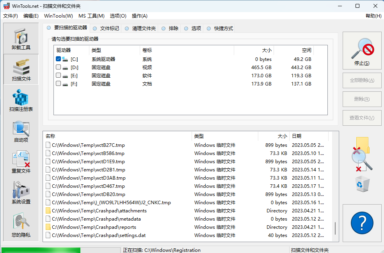Viewport: 384px width, 253px height.
Task: Click the E: drive disk icon
Action: (x=65, y=76)
